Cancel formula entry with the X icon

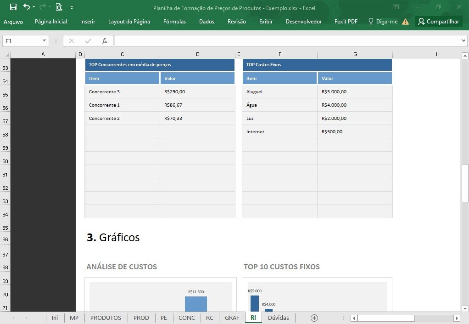pos(72,41)
